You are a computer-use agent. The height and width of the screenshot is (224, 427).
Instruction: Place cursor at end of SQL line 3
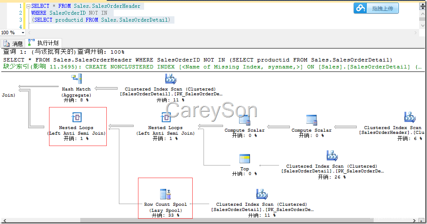coord(171,20)
